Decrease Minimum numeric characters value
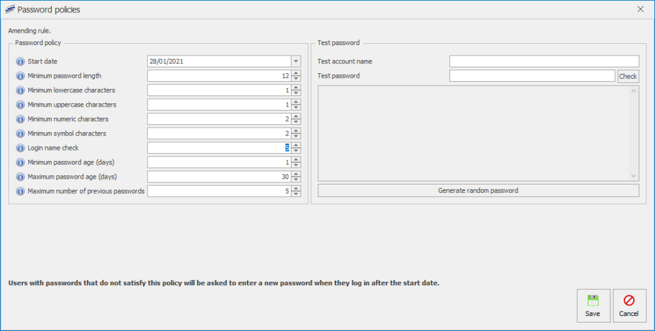Image resolution: width=655 pixels, height=331 pixels. (296, 122)
